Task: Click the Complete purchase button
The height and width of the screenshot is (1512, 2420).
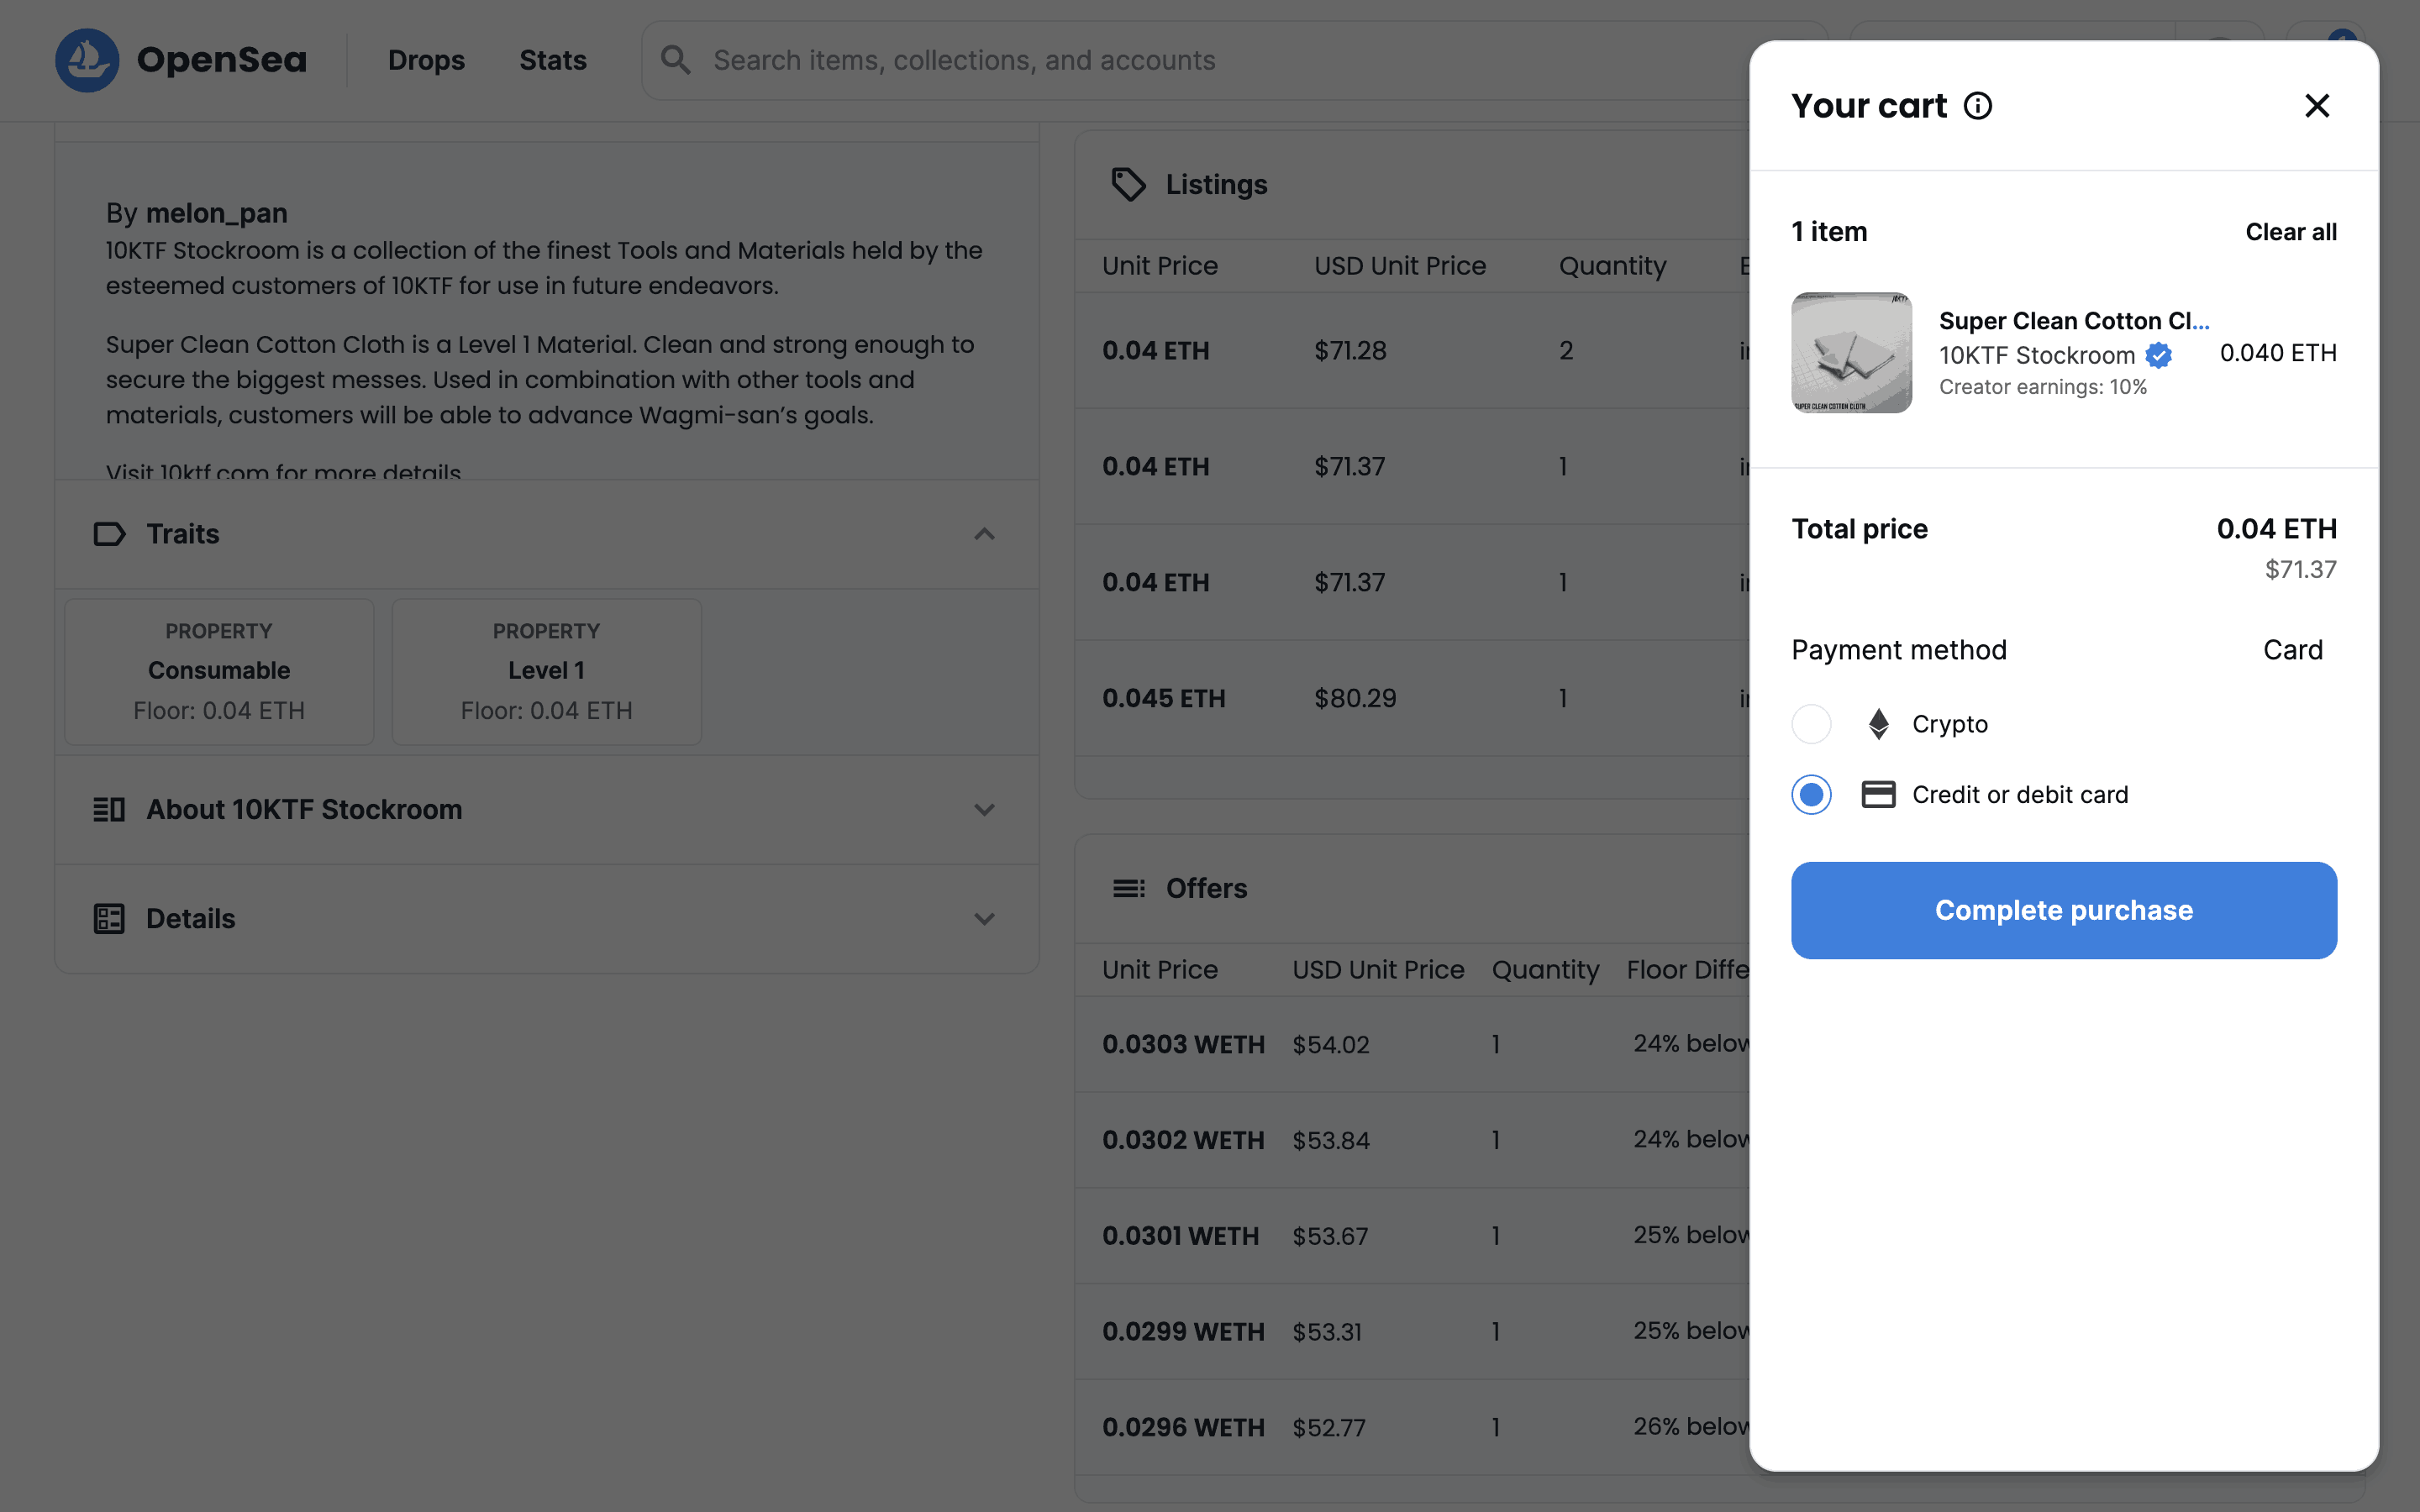Action: (x=2063, y=910)
